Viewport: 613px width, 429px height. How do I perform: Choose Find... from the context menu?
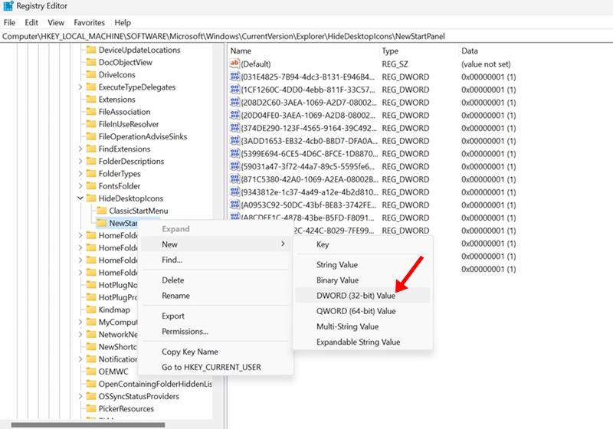[x=216, y=260]
